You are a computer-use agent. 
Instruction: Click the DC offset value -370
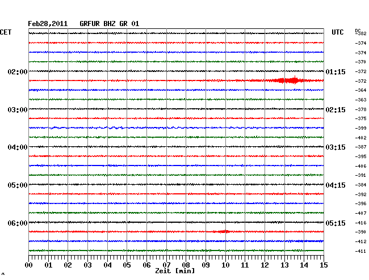click(x=360, y=62)
